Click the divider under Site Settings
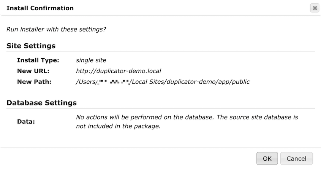 click(x=161, y=52)
